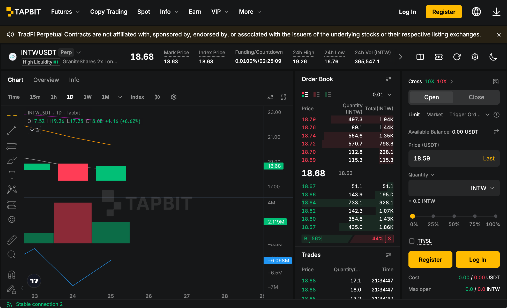Select the ruler measure tool
The height and width of the screenshot is (308, 507).
click(12, 240)
